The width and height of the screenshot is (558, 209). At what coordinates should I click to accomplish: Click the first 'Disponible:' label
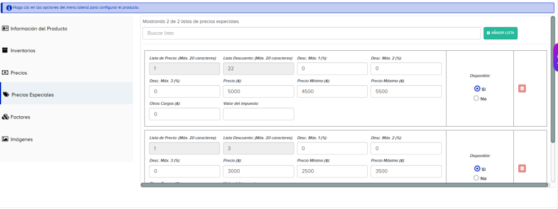(480, 76)
